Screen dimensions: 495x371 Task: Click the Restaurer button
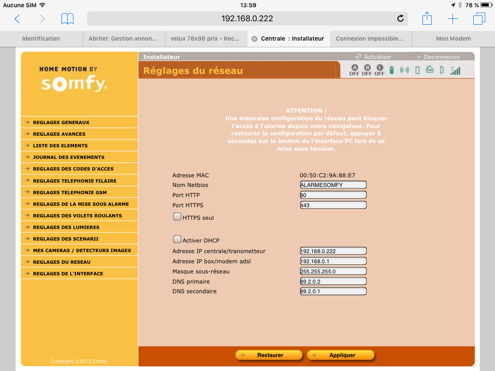[269, 355]
